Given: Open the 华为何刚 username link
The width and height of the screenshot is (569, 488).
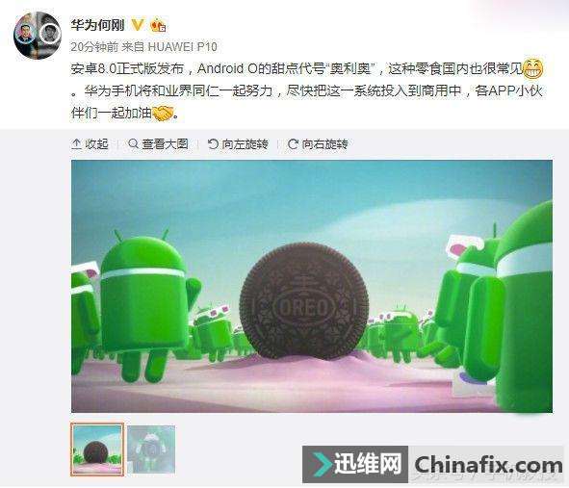Looking at the screenshot, I should click(x=97, y=25).
